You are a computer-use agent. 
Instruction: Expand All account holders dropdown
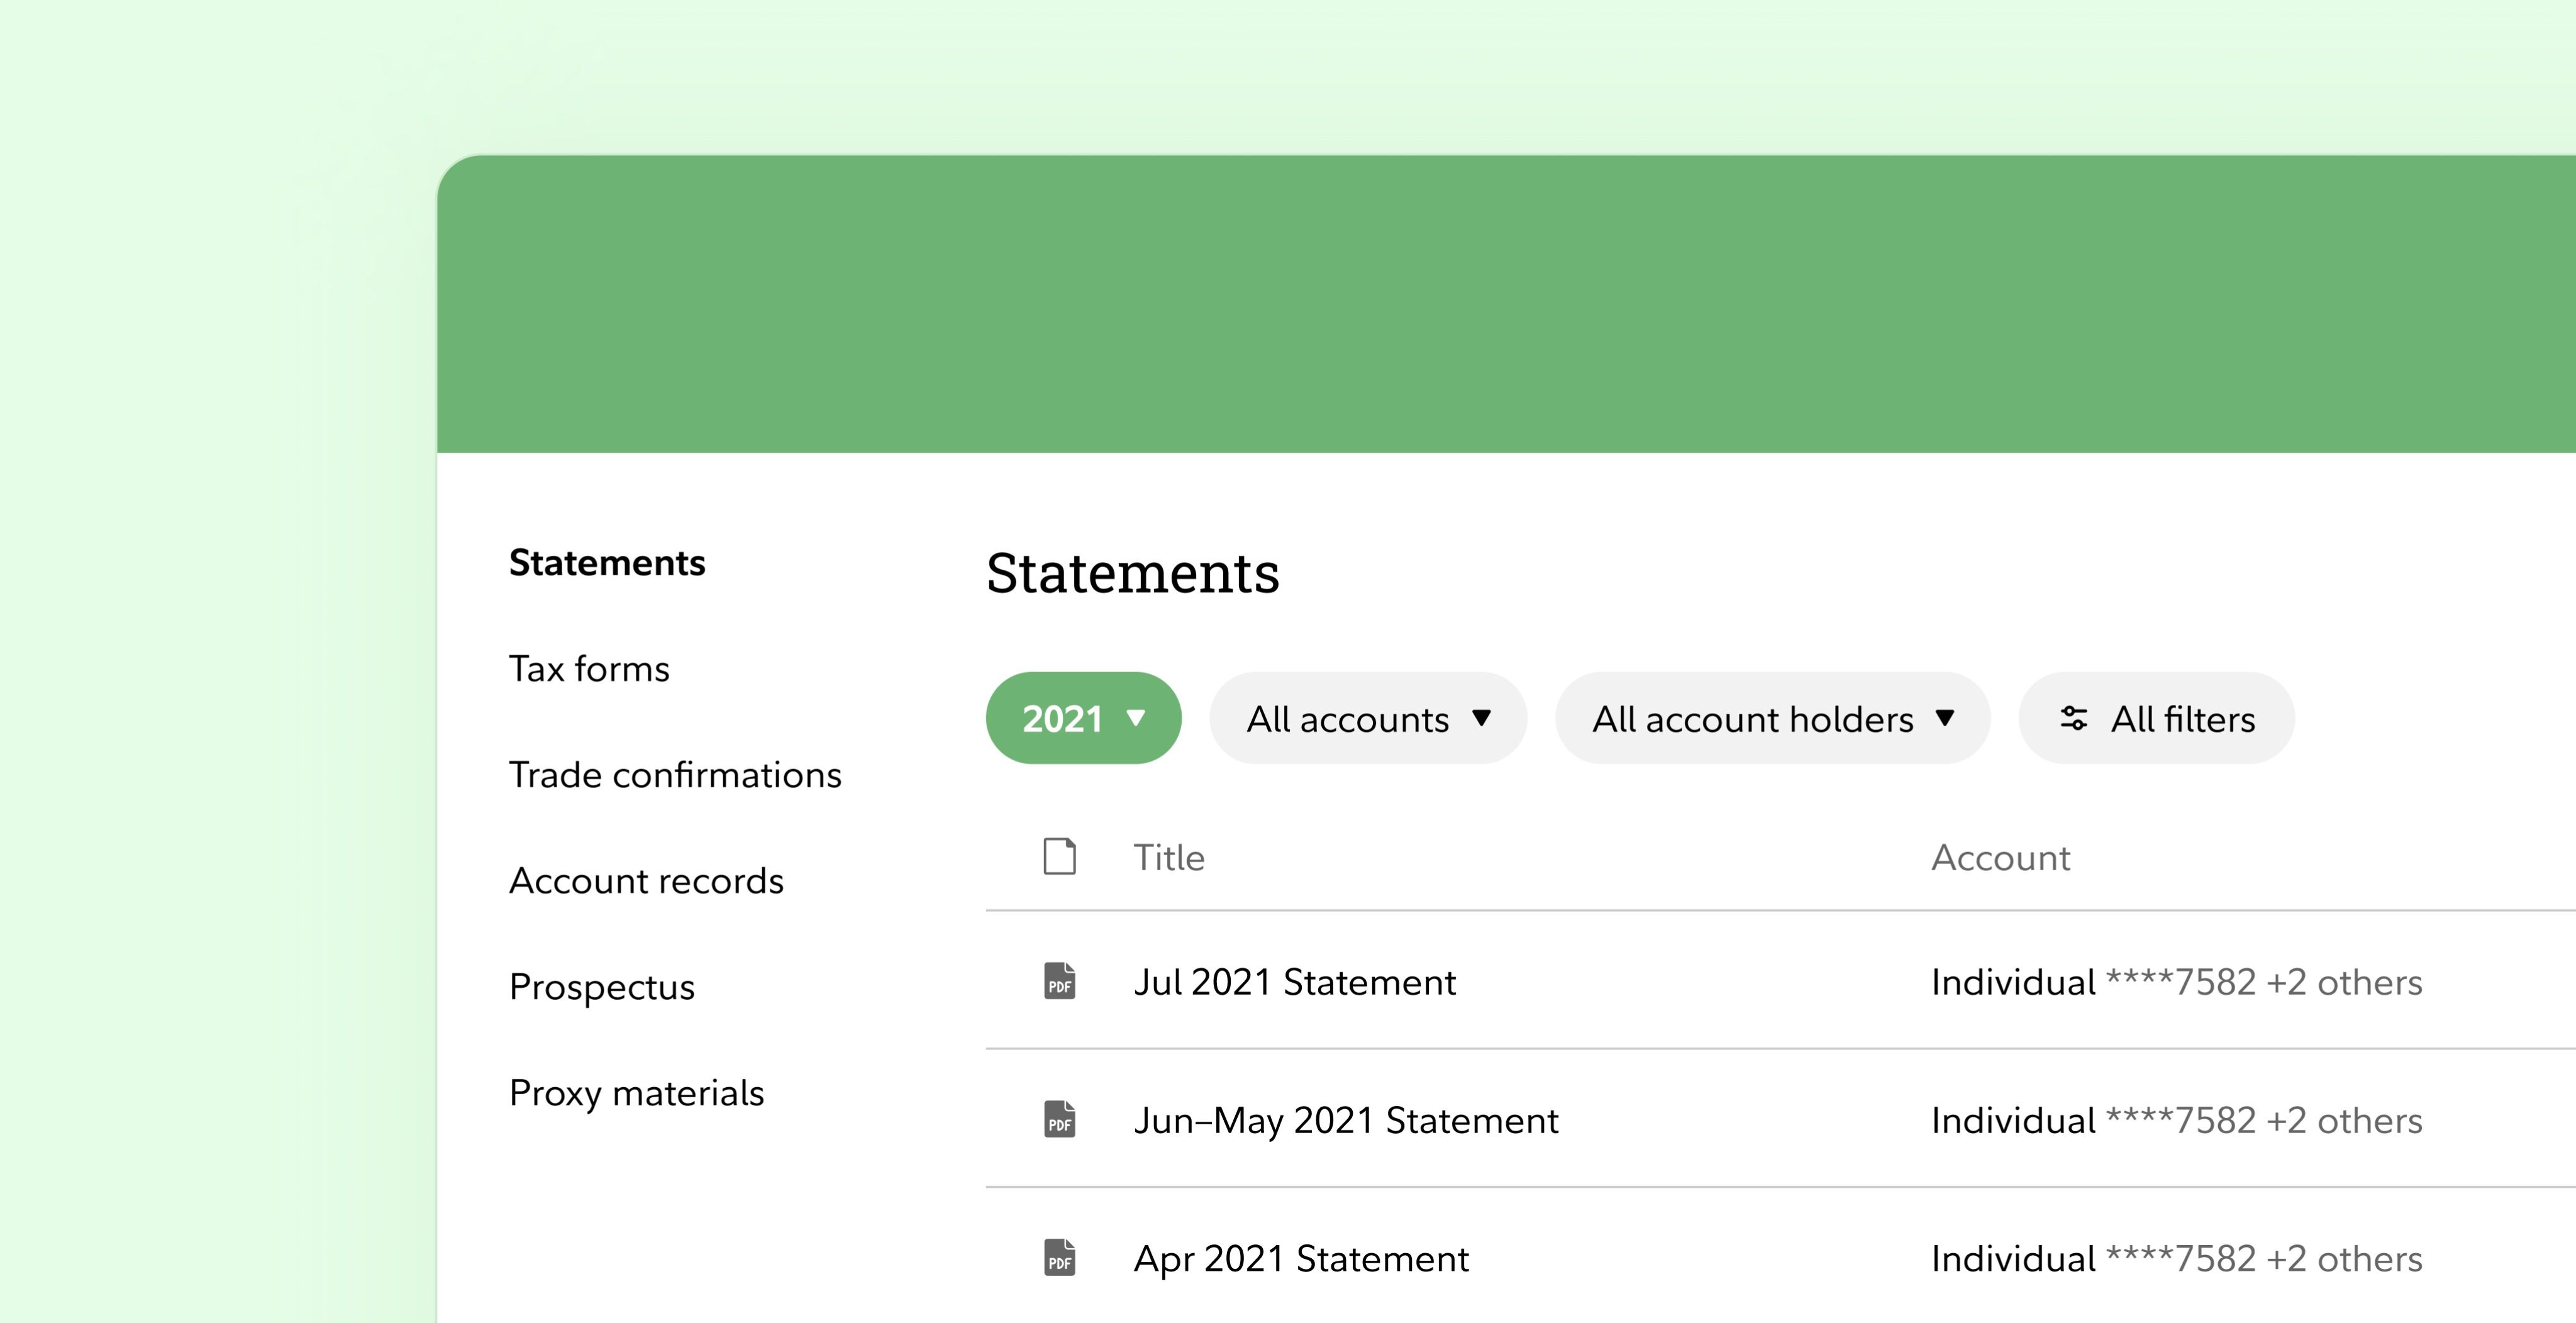click(x=1772, y=718)
